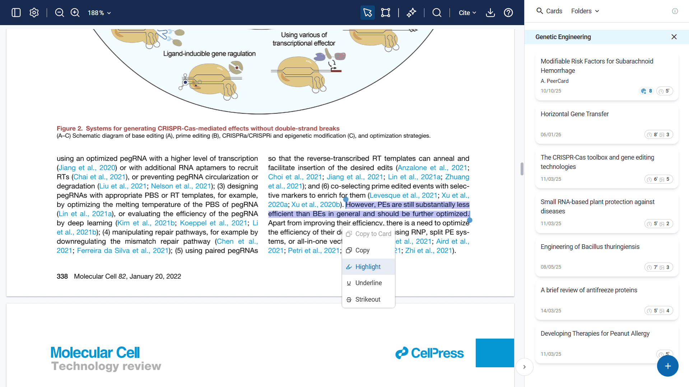Screen dimensions: 689x387
Task: Click the zoom in magnifier icon
Action: click(x=75, y=13)
